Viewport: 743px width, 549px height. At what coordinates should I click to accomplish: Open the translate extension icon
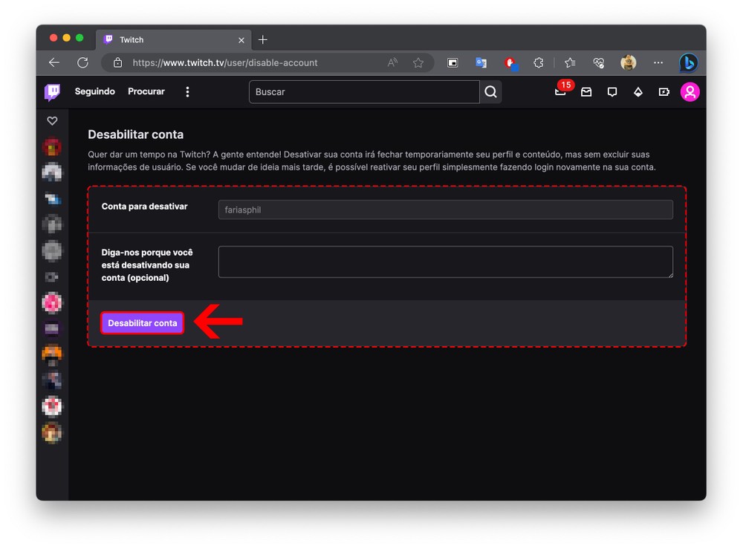click(481, 62)
